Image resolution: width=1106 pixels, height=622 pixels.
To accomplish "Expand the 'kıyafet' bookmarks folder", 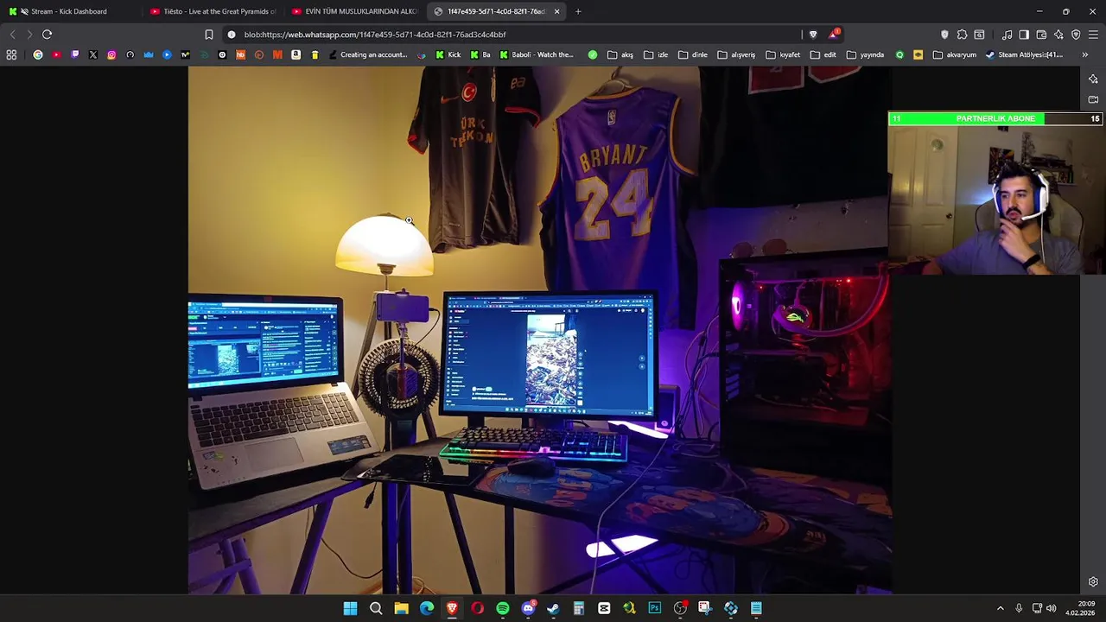I will [783, 54].
